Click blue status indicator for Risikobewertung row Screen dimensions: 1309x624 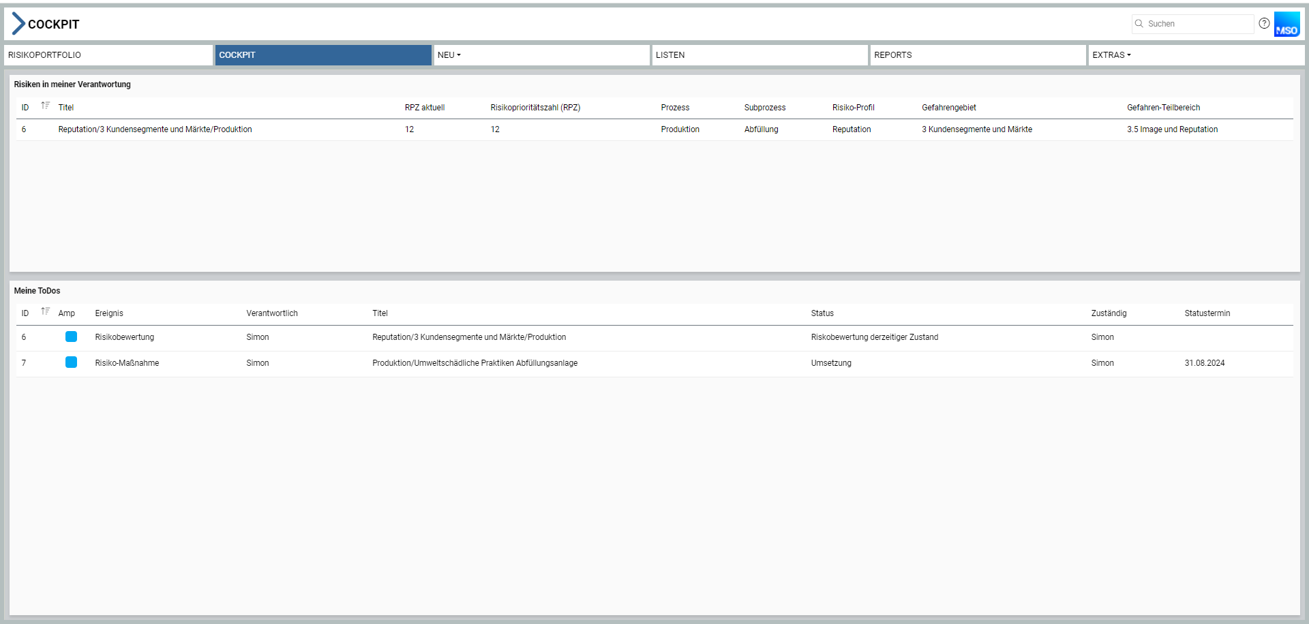click(71, 337)
